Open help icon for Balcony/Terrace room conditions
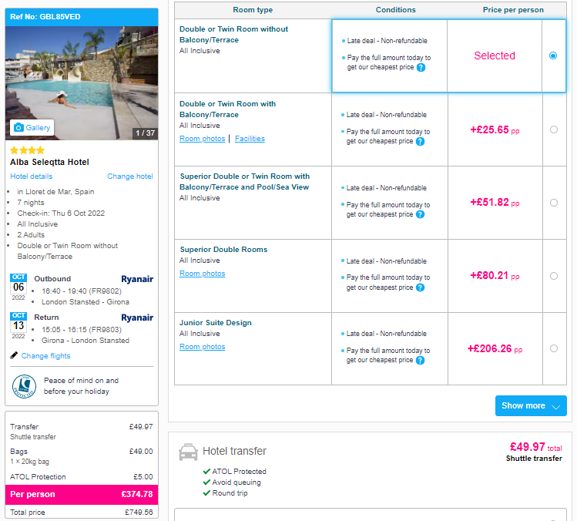Image resolution: width=577 pixels, height=521 pixels. coord(421,141)
